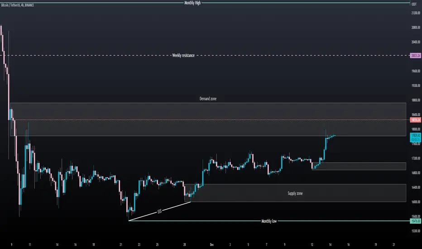The image size is (422, 249).
Task: Click 16800.00 on the price axis
Action: coord(416,173)
